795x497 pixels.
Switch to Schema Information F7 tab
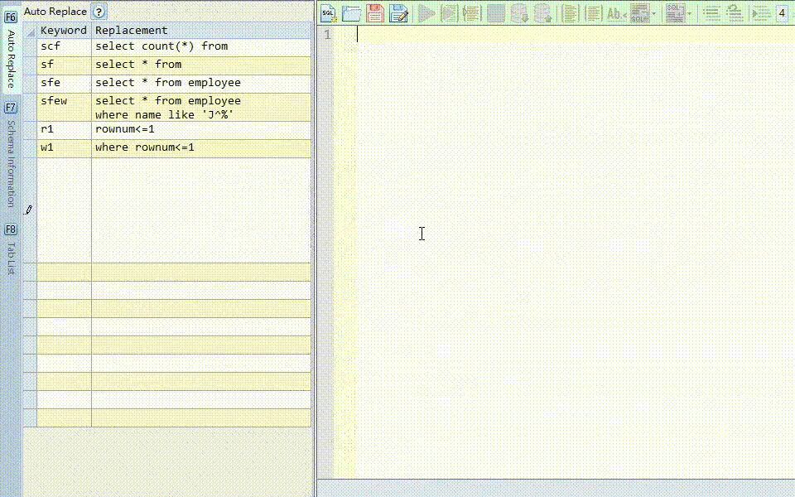tap(11, 155)
